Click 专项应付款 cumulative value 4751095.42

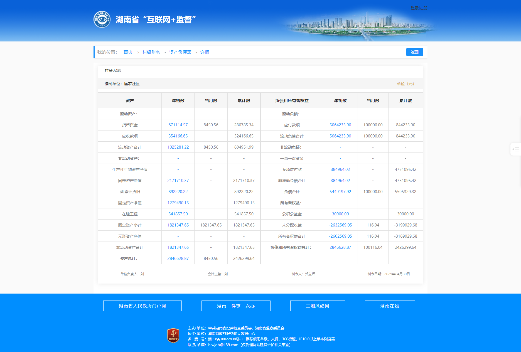(406, 169)
